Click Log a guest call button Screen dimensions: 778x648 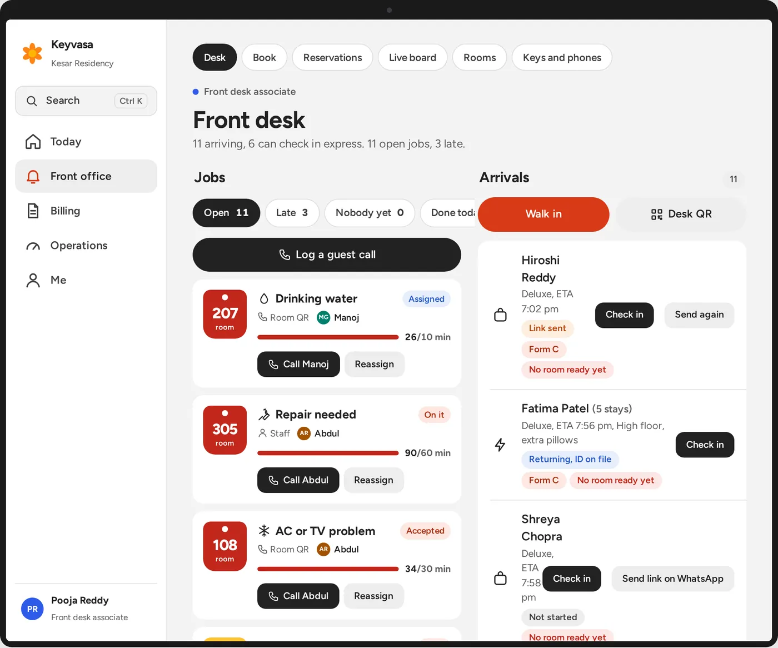click(x=327, y=255)
